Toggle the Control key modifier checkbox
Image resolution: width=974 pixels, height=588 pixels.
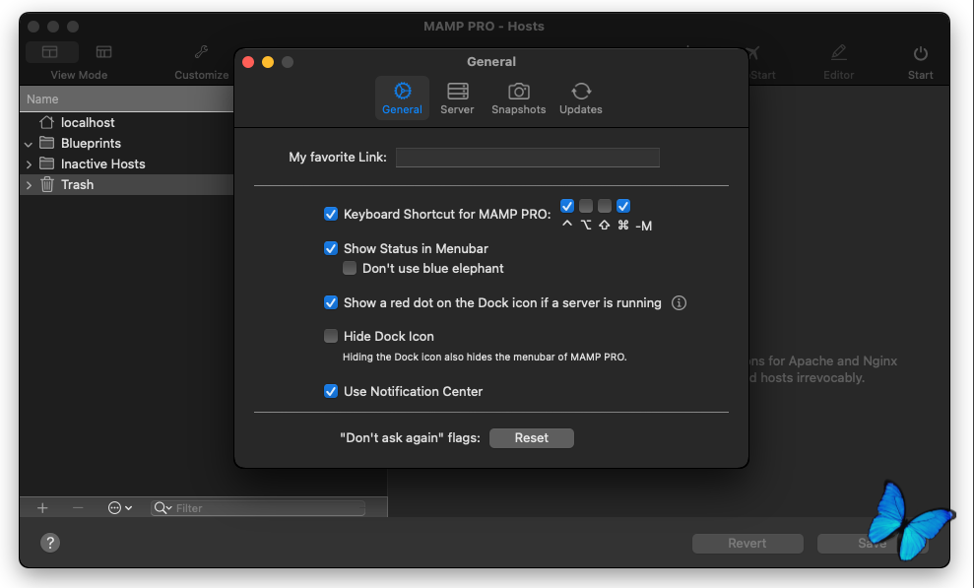pos(567,206)
